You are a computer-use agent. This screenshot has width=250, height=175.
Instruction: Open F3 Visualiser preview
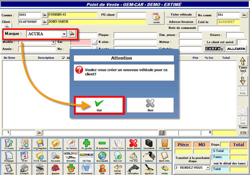tap(56, 144)
